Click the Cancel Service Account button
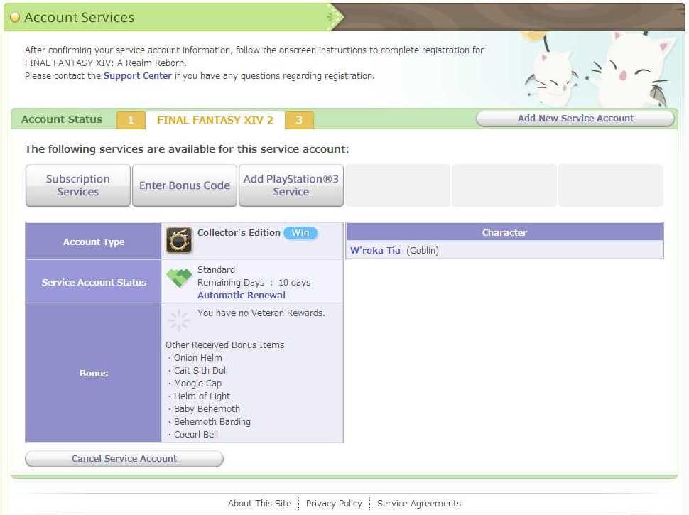689x515 pixels. [124, 459]
